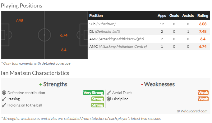
Task: Click the shield icon beside Discipline
Action: tap(109, 99)
